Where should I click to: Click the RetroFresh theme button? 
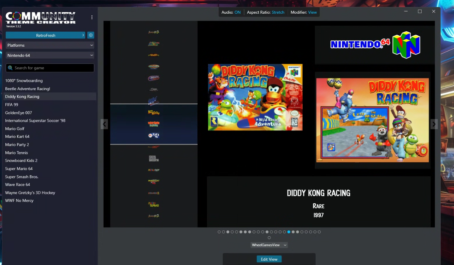point(46,35)
